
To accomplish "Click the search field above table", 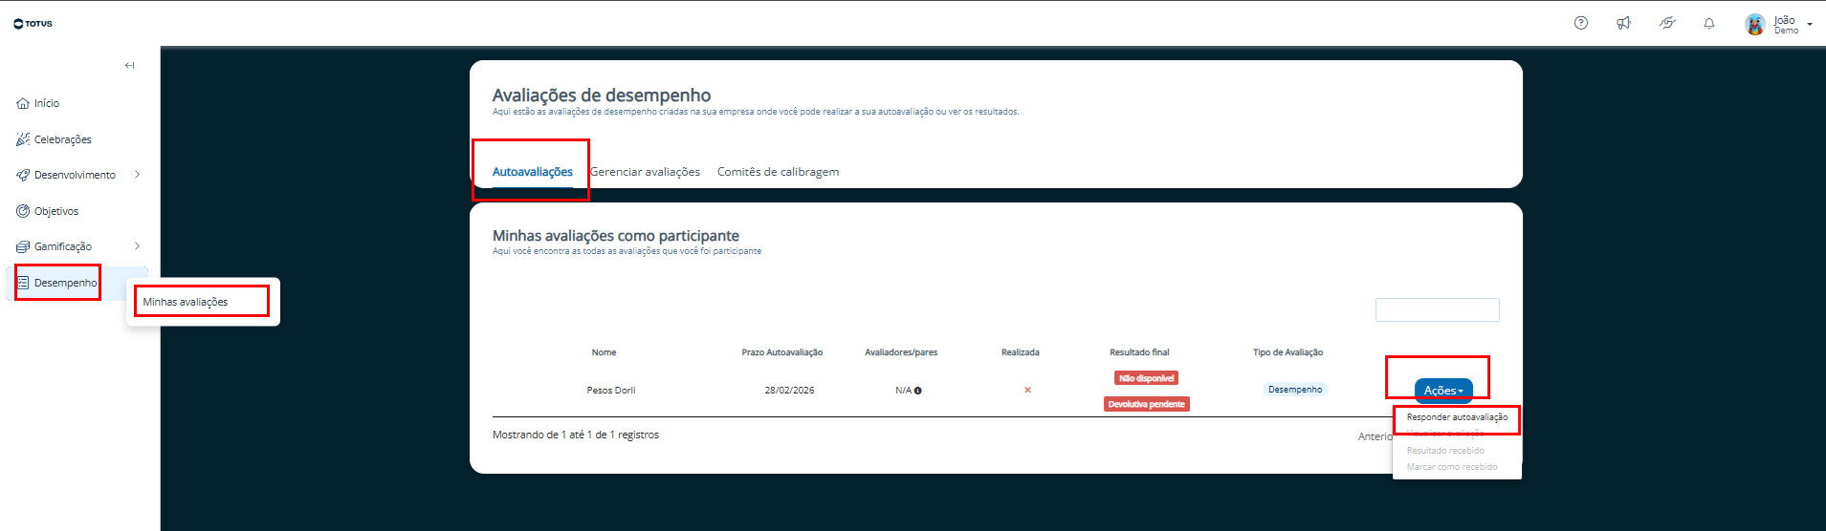I will click(x=1437, y=310).
